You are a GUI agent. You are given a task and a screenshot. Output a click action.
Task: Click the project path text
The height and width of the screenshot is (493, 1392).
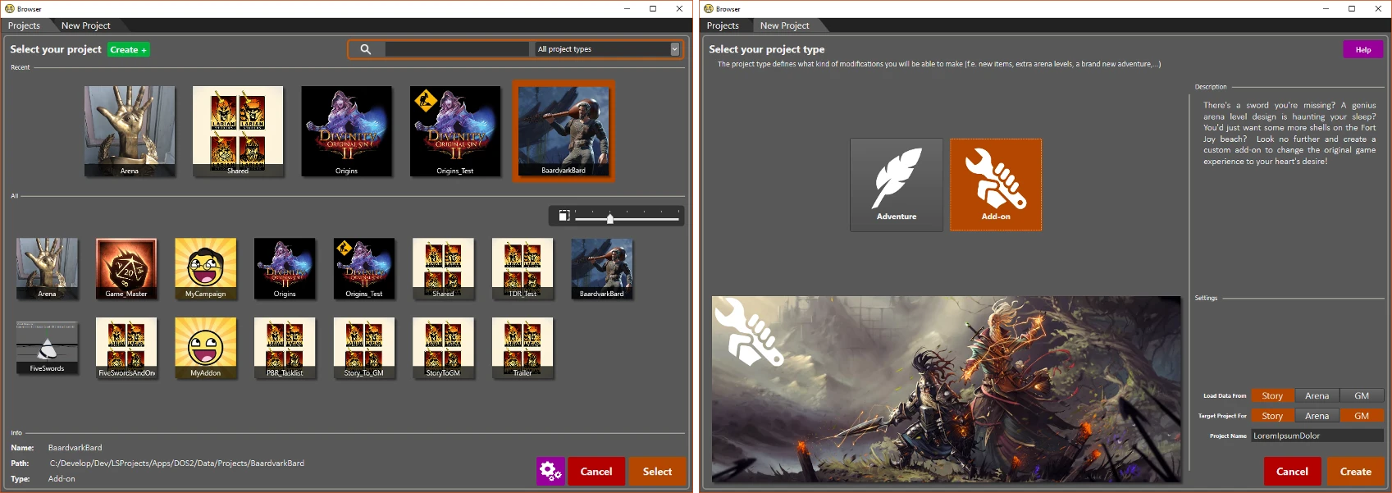click(x=177, y=463)
